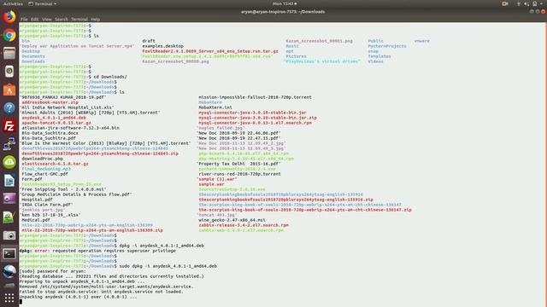Open the green checkmark editor dock icon
This screenshot has width=547, height=307.
[x=9, y=217]
